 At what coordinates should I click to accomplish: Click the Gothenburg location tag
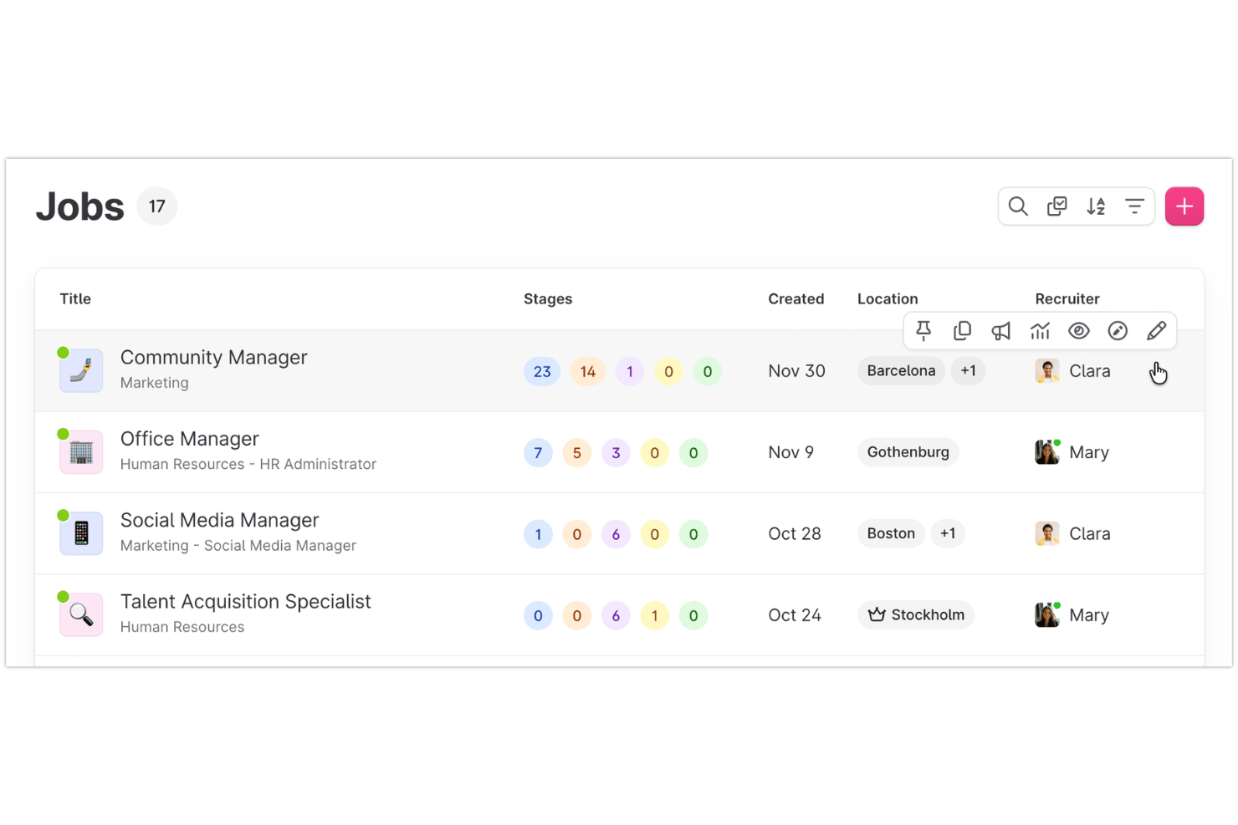tap(908, 452)
